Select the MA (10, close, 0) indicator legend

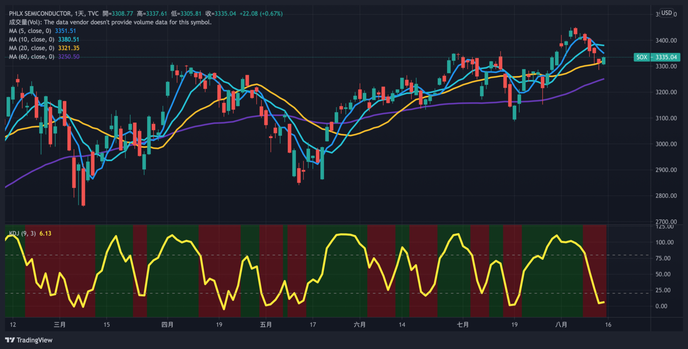[x=31, y=40]
